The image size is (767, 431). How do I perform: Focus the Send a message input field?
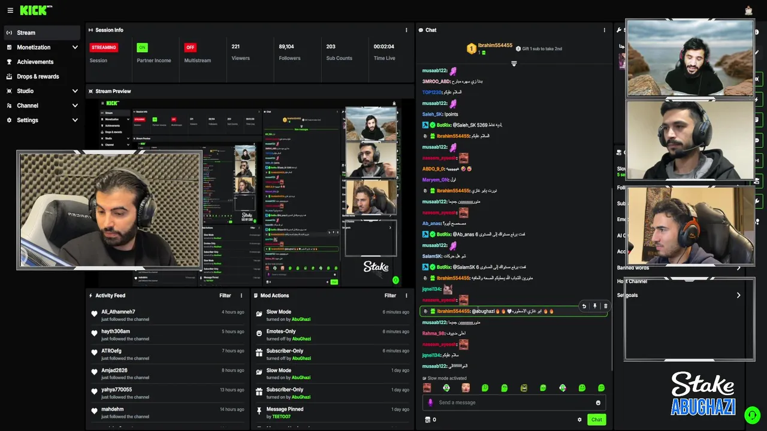click(514, 402)
